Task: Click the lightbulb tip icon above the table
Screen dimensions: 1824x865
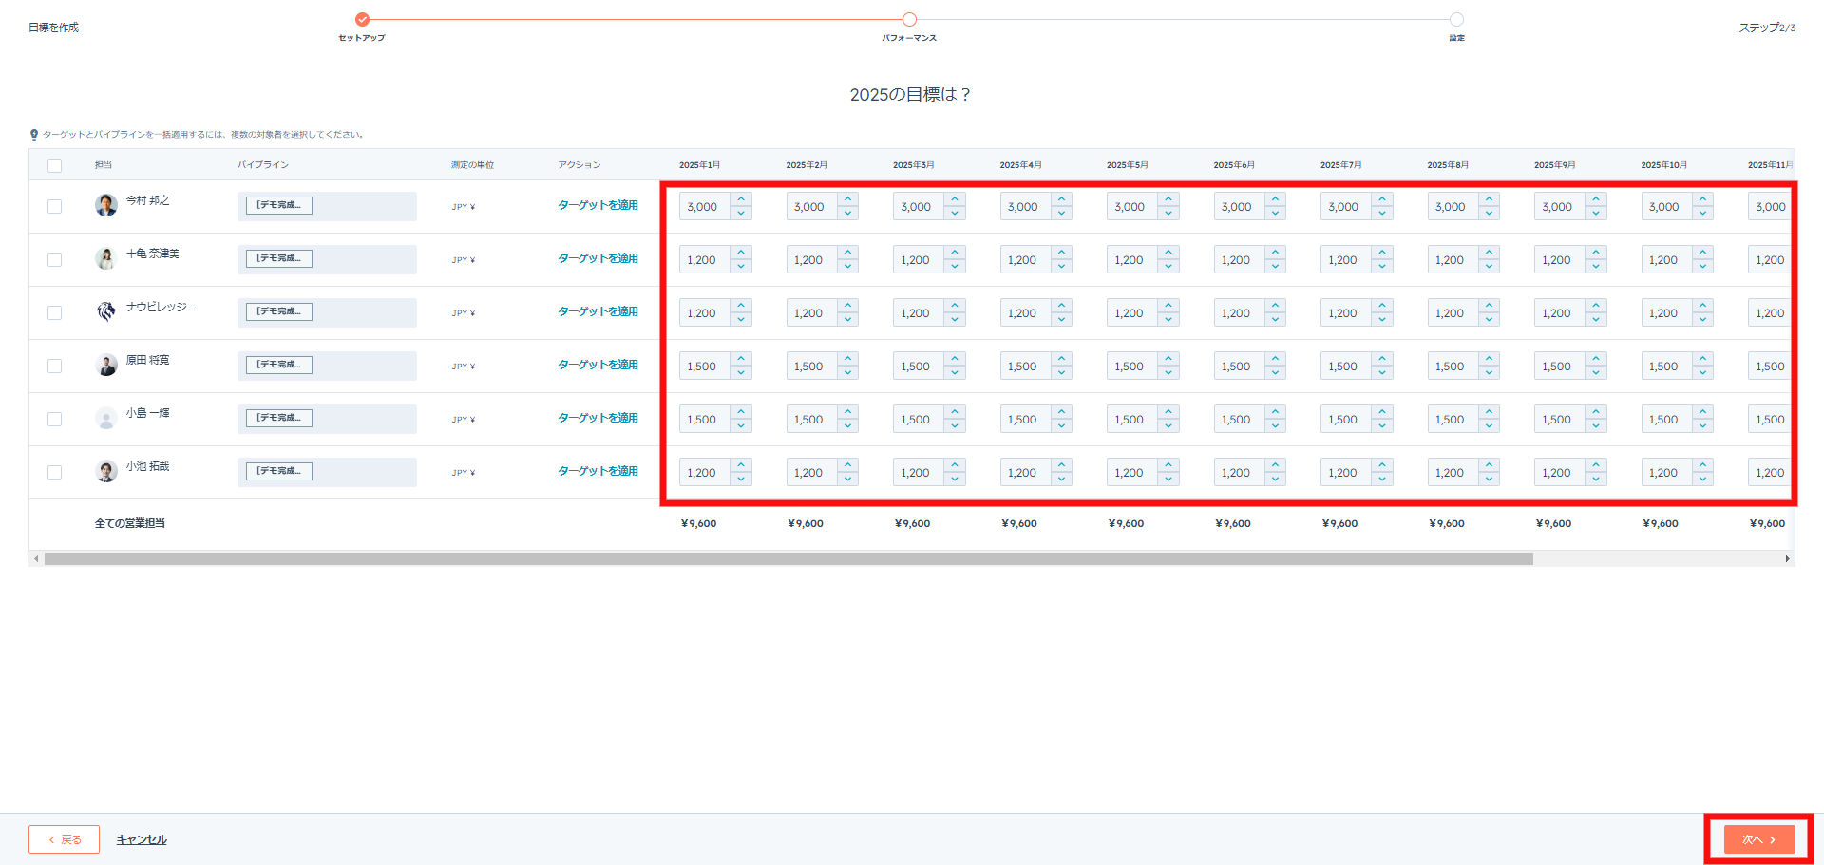Action: click(x=34, y=135)
